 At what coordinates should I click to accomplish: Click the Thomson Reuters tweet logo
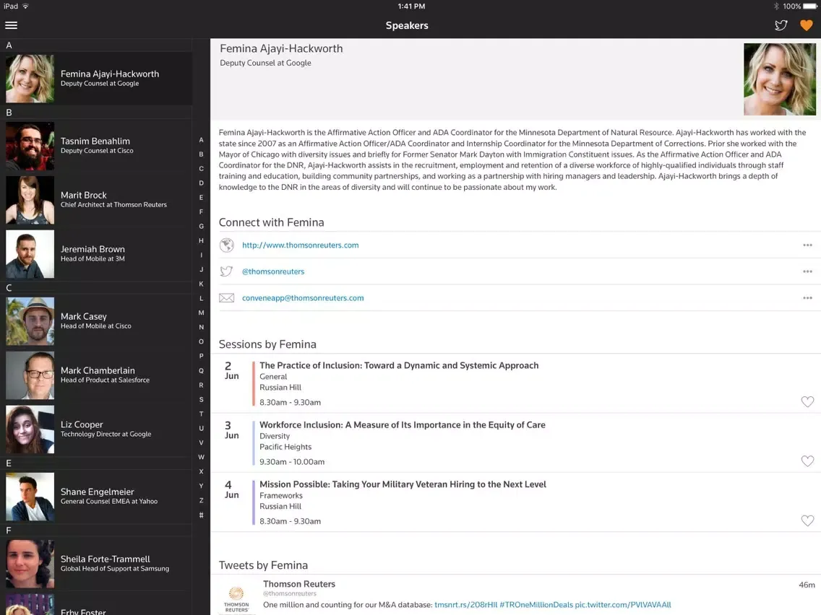(236, 599)
